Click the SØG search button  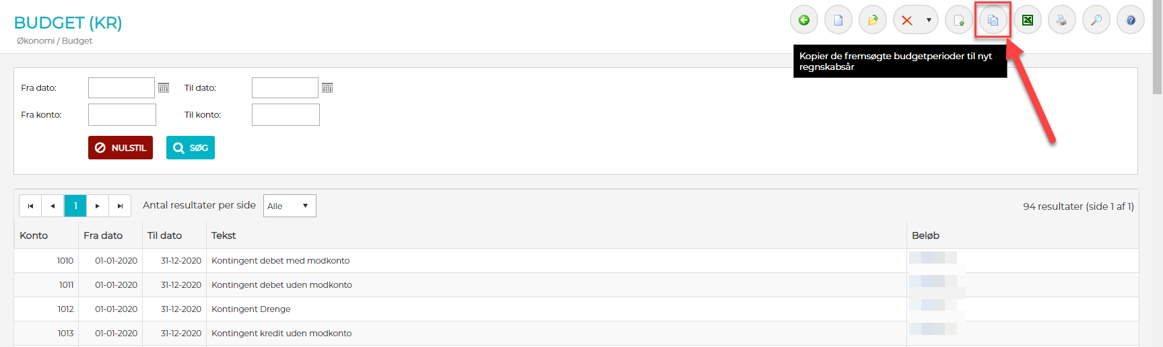pos(191,148)
